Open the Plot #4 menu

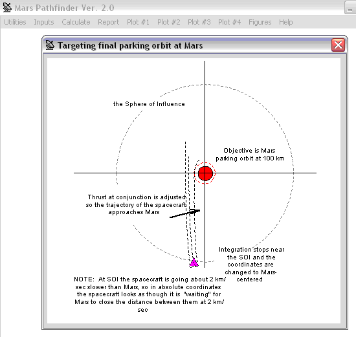[x=230, y=22]
